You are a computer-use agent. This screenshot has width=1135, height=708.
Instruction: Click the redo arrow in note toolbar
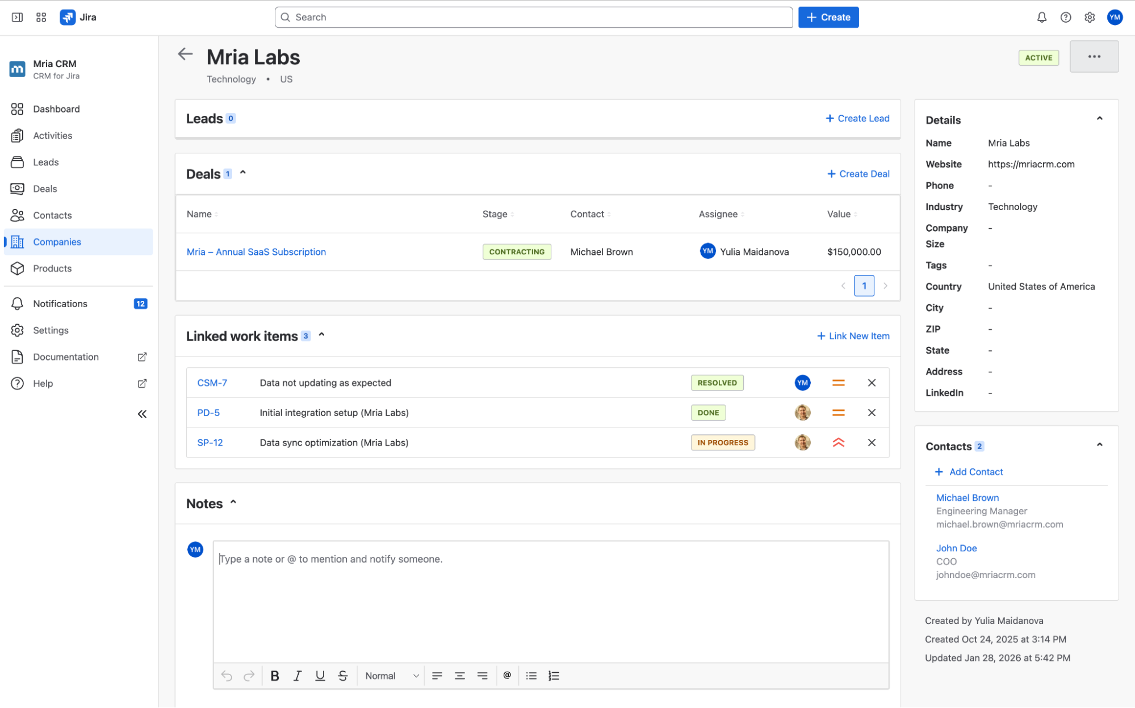click(249, 676)
